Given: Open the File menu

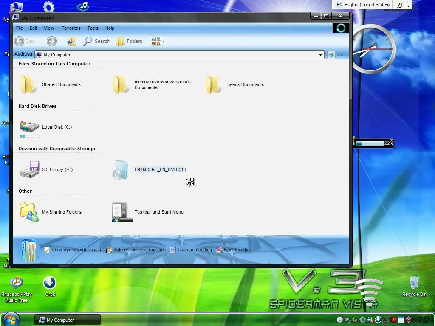Looking at the screenshot, I should click(x=20, y=28).
